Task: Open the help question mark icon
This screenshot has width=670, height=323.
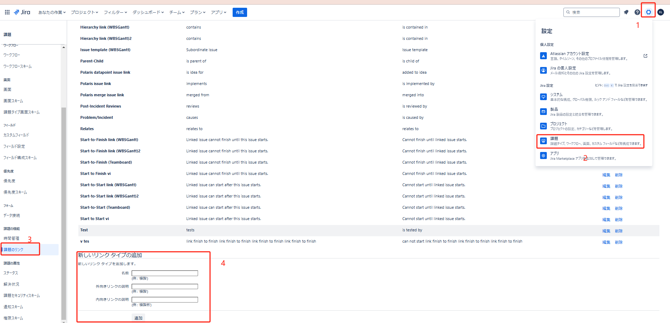Action: [x=637, y=12]
